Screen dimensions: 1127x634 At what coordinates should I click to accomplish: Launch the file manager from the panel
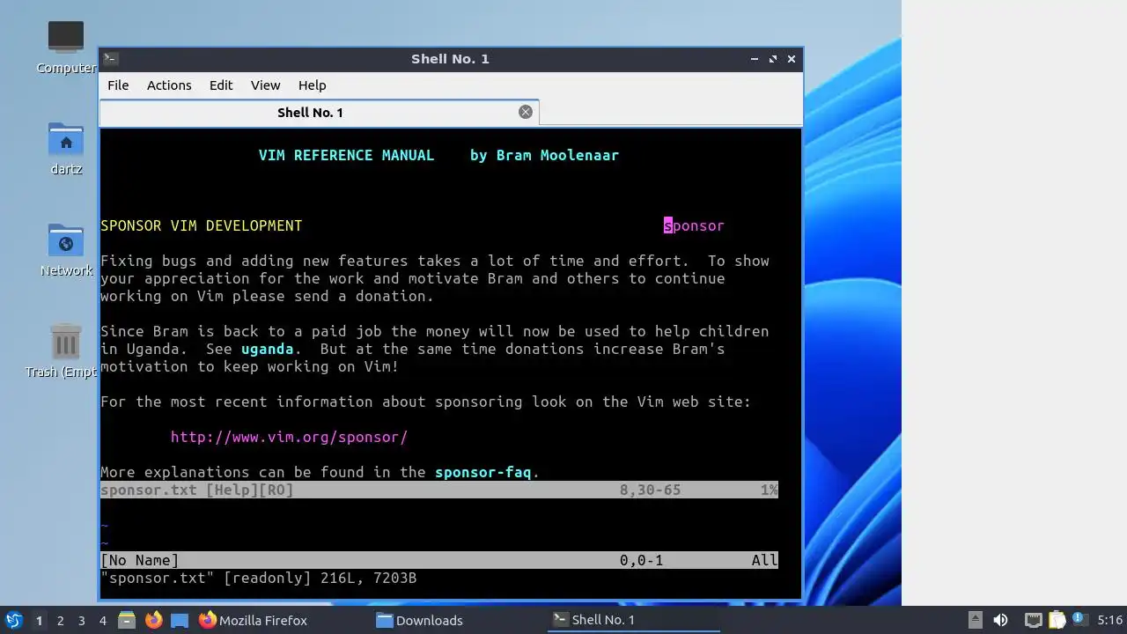tap(127, 620)
